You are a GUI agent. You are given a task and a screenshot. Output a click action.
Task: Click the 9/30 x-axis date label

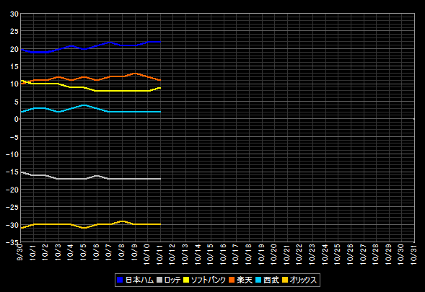[x=20, y=252]
